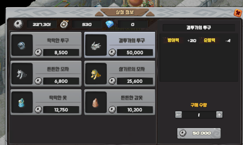Viewport: 243px width, 145px height.
Task: Choose the 튼튼한 모자 wolf hat icon
Action: (x=22, y=74)
